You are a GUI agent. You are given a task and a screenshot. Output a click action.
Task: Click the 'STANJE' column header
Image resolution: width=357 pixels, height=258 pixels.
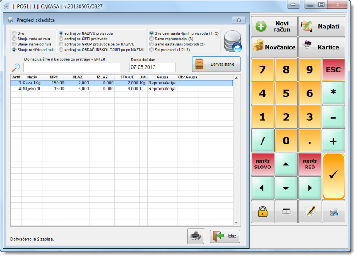[x=127, y=77]
